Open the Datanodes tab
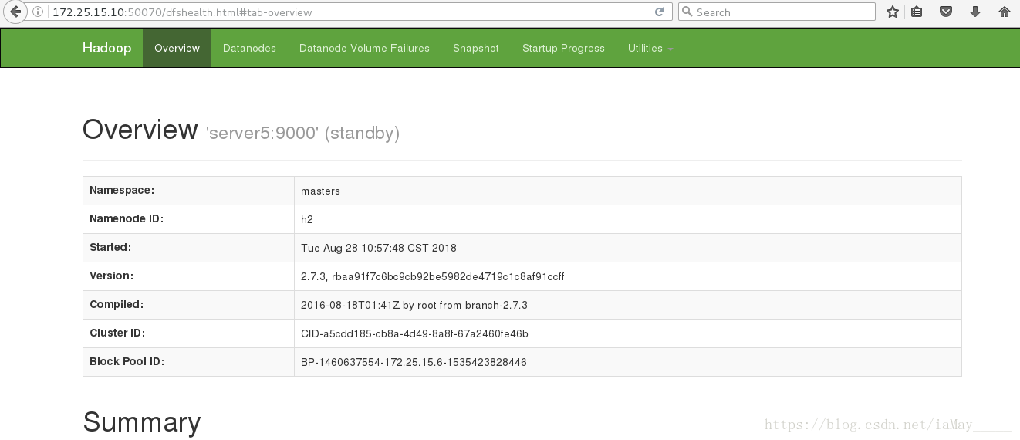1020x440 pixels. [249, 48]
